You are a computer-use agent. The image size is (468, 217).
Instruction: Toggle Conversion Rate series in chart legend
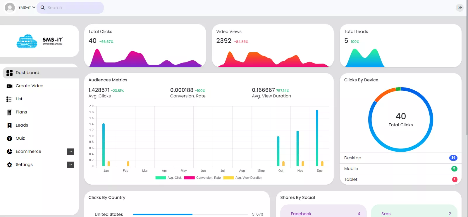(x=202, y=178)
